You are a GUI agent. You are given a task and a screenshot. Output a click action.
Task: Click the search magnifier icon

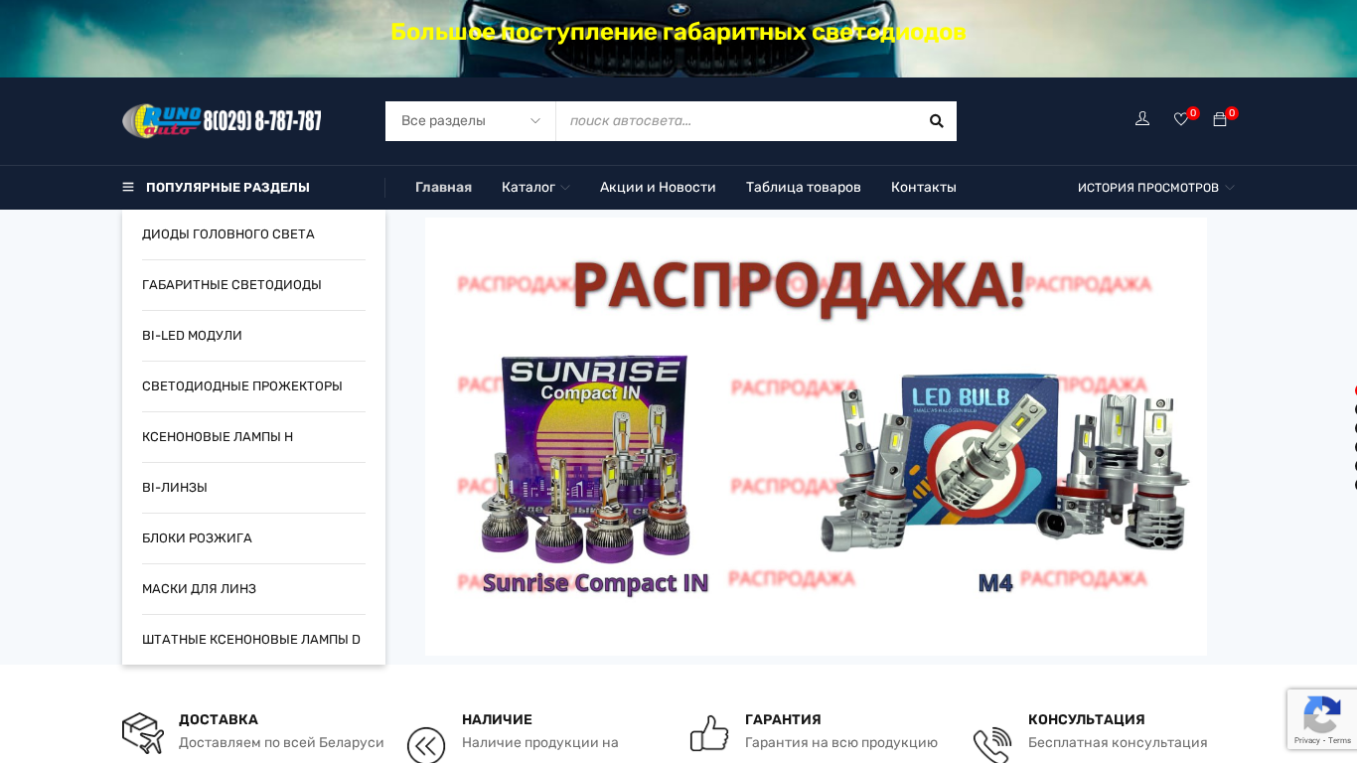(x=936, y=121)
